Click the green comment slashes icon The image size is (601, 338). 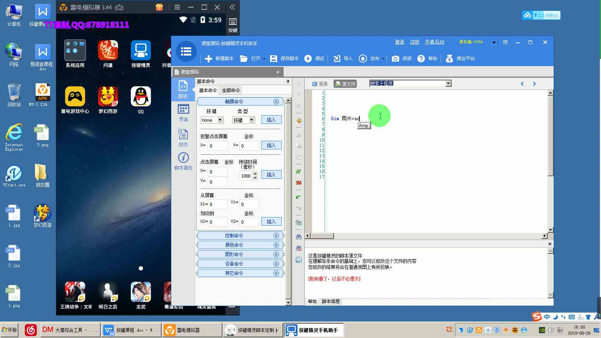pyautogui.click(x=299, y=171)
